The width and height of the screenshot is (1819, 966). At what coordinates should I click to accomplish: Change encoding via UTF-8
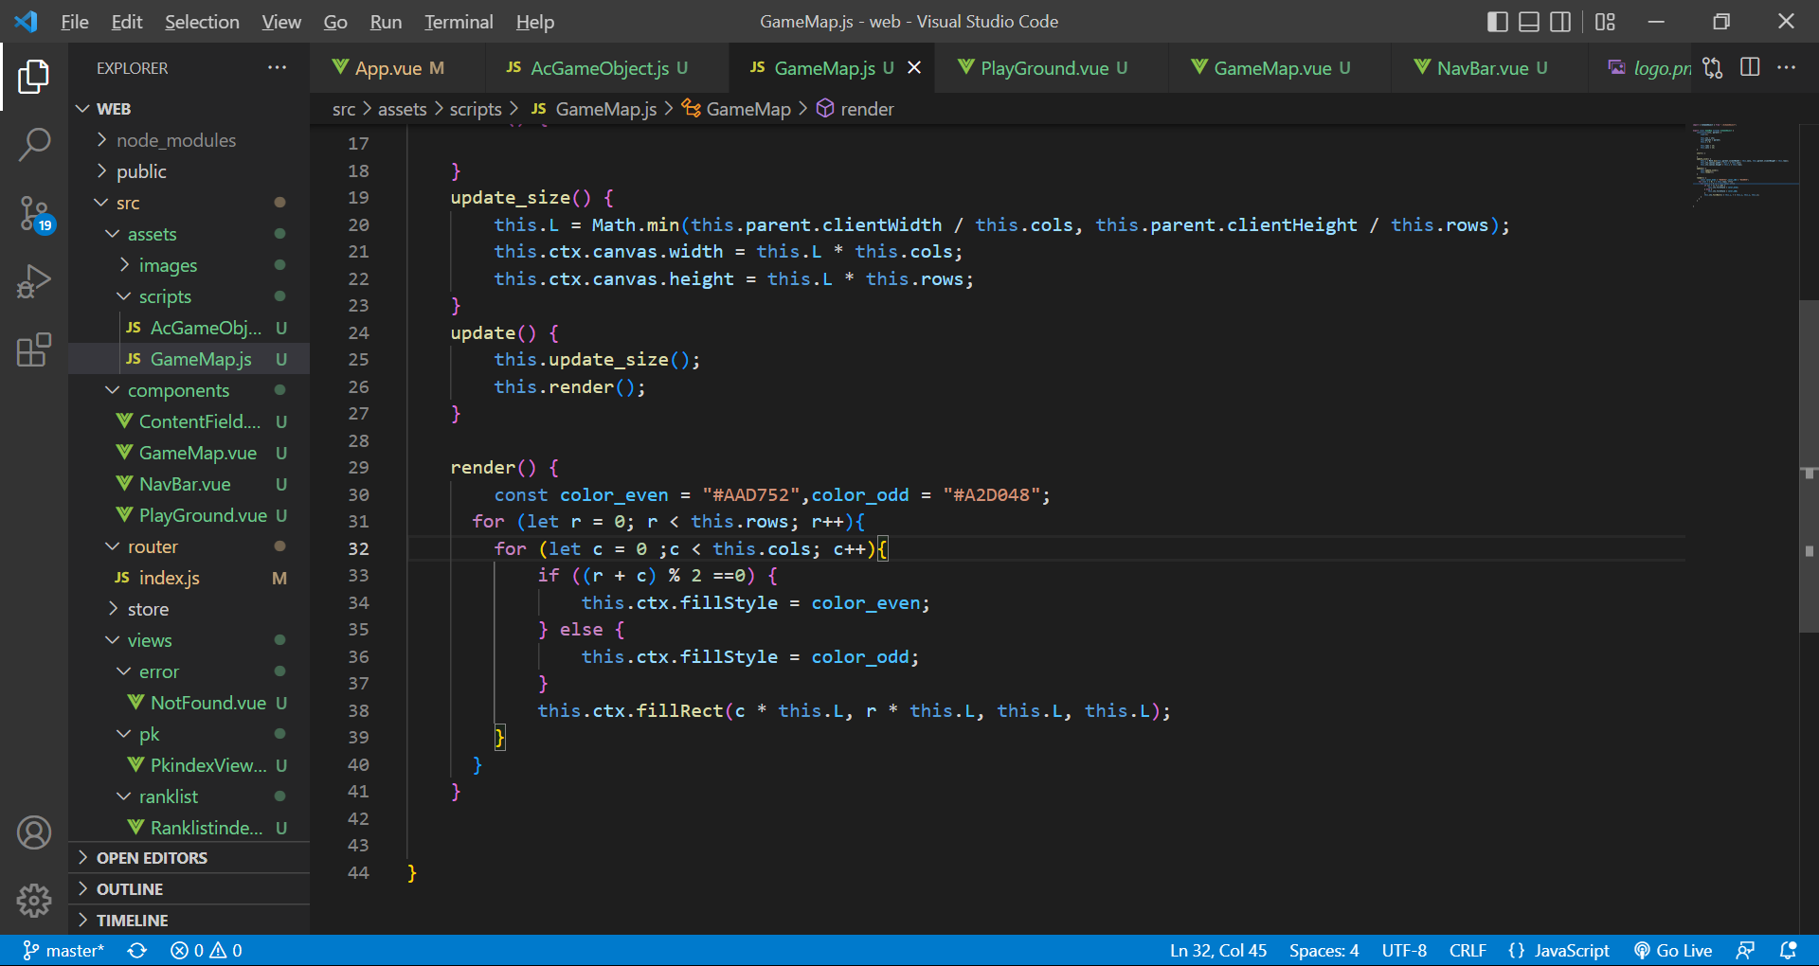coord(1404,950)
